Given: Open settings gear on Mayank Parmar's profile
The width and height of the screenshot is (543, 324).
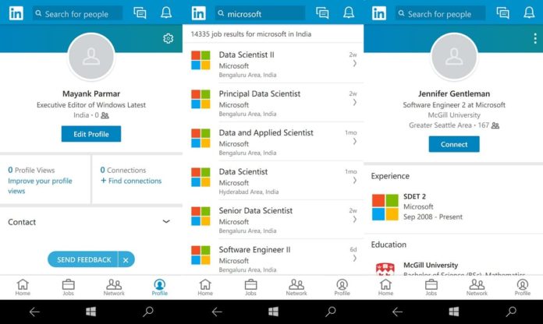Looking at the screenshot, I should coord(168,38).
